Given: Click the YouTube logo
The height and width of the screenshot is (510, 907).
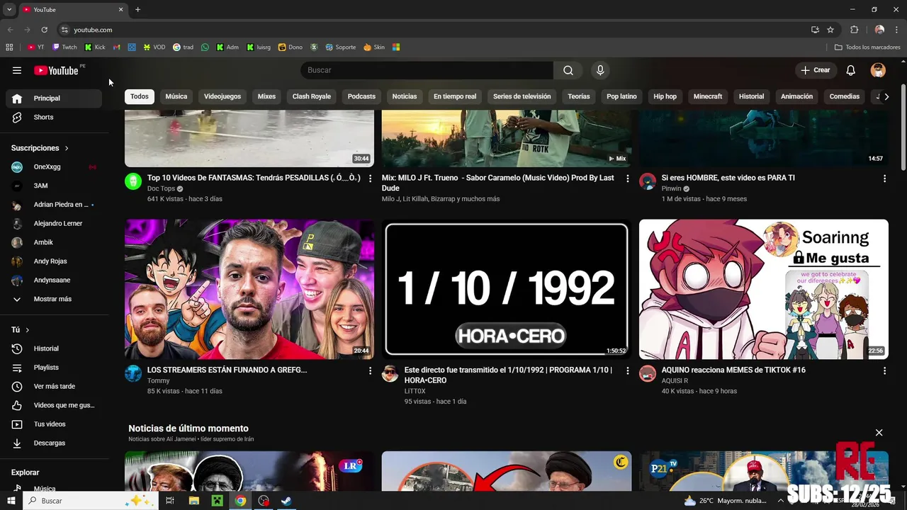Looking at the screenshot, I should pyautogui.click(x=56, y=70).
